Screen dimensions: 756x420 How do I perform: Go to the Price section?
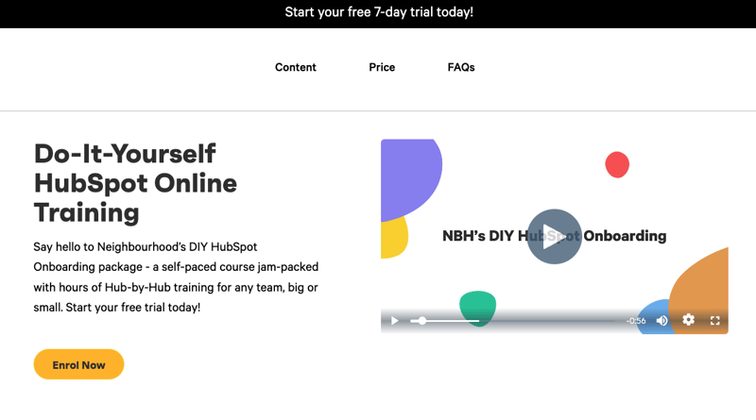[382, 67]
